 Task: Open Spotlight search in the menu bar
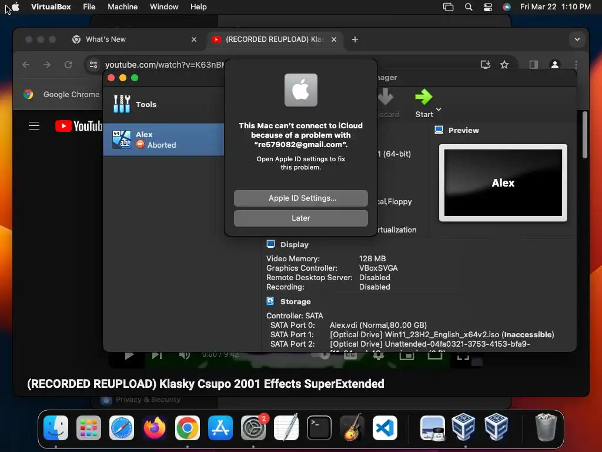click(469, 7)
